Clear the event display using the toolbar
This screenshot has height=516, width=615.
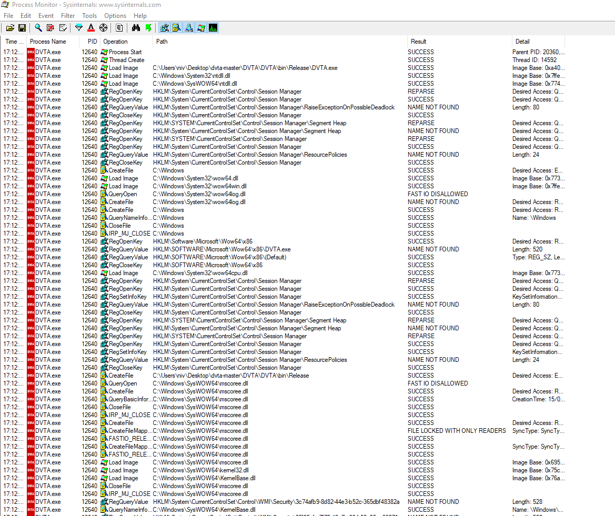click(x=63, y=28)
